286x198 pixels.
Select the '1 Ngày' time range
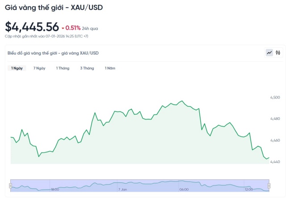click(17, 68)
